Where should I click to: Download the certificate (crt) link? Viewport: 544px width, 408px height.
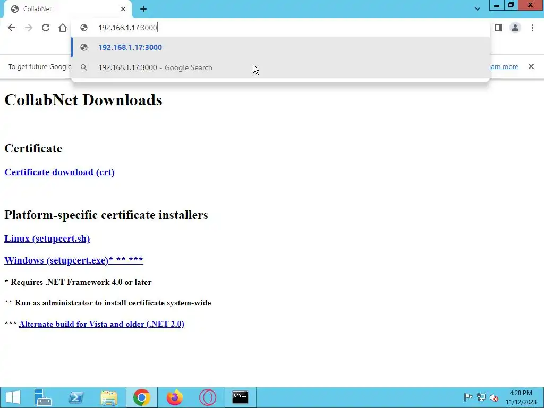pos(59,173)
